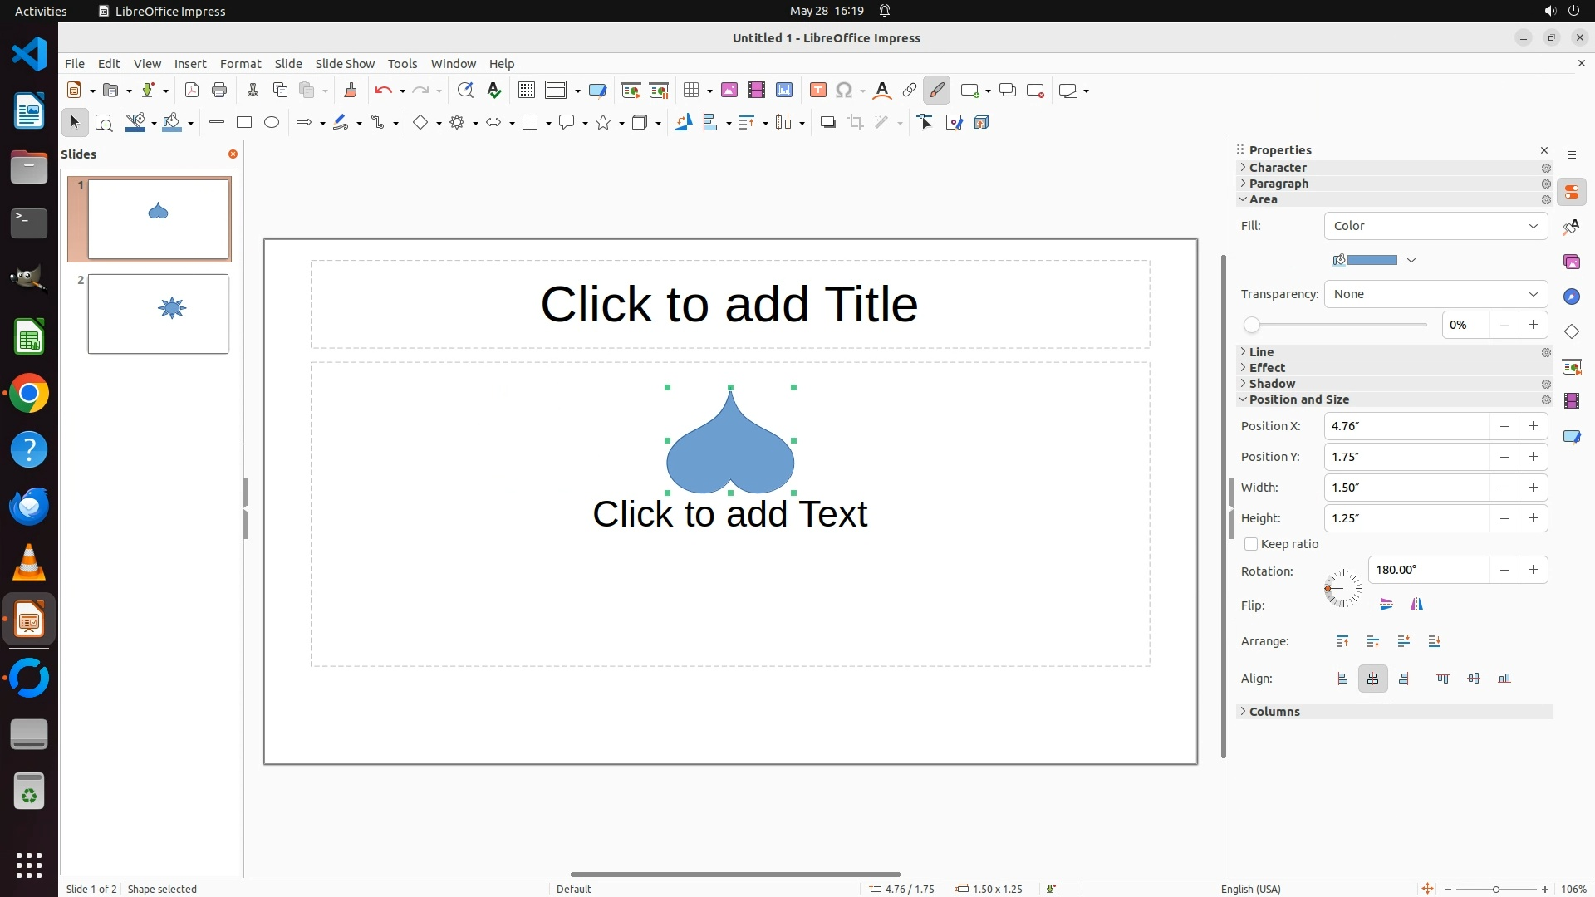Click the Crop Image tool icon
1595x897 pixels.
856,123
